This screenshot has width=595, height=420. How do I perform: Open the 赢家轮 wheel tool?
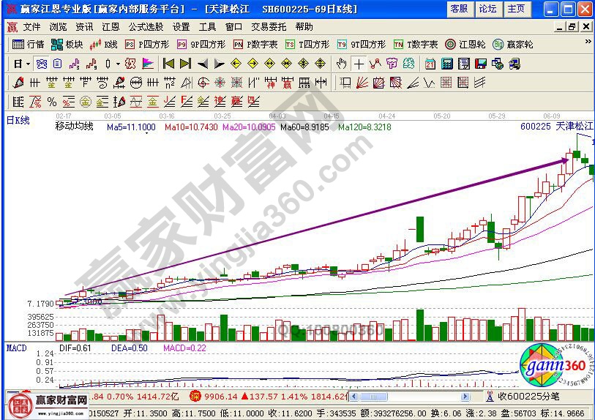pos(513,44)
